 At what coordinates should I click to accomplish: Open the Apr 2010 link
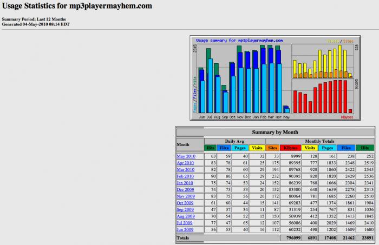tap(185, 163)
